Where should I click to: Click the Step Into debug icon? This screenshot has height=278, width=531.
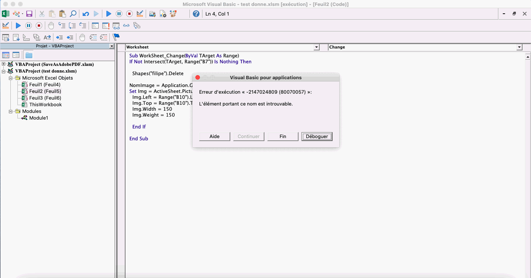pyautogui.click(x=62, y=26)
